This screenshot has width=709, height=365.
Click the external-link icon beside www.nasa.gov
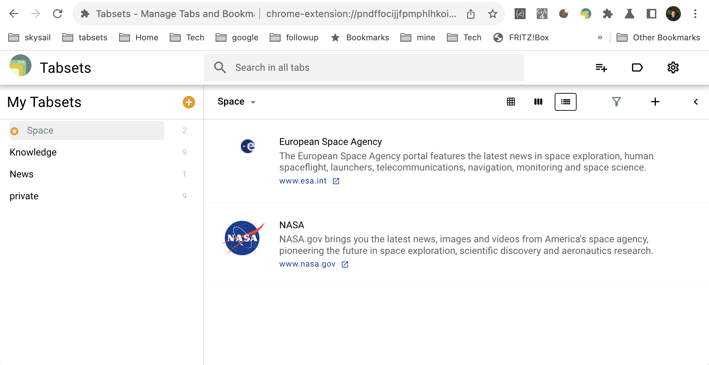[x=345, y=264]
